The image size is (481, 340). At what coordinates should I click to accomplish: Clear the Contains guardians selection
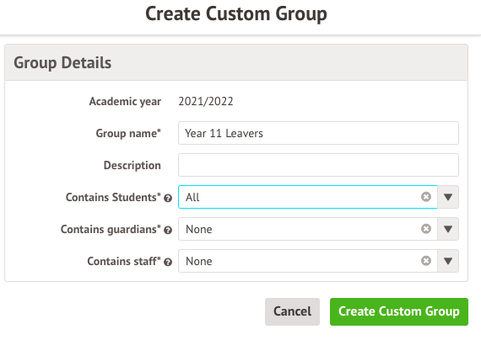tap(426, 229)
